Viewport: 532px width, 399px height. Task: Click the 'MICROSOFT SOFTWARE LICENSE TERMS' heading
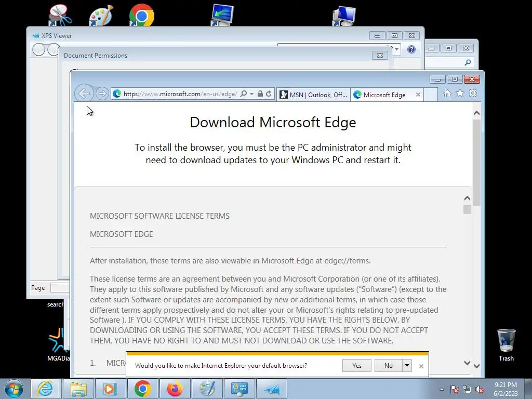click(159, 216)
